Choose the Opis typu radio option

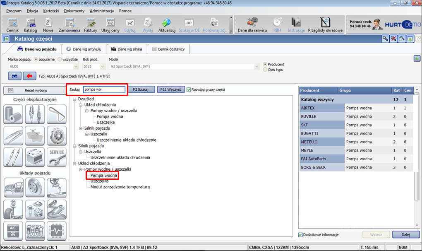[265, 70]
